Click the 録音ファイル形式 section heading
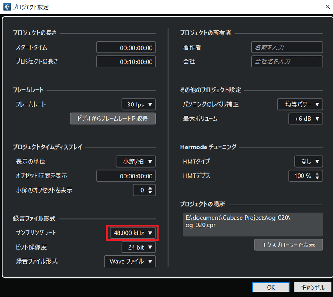The height and width of the screenshot is (297, 333). click(34, 218)
